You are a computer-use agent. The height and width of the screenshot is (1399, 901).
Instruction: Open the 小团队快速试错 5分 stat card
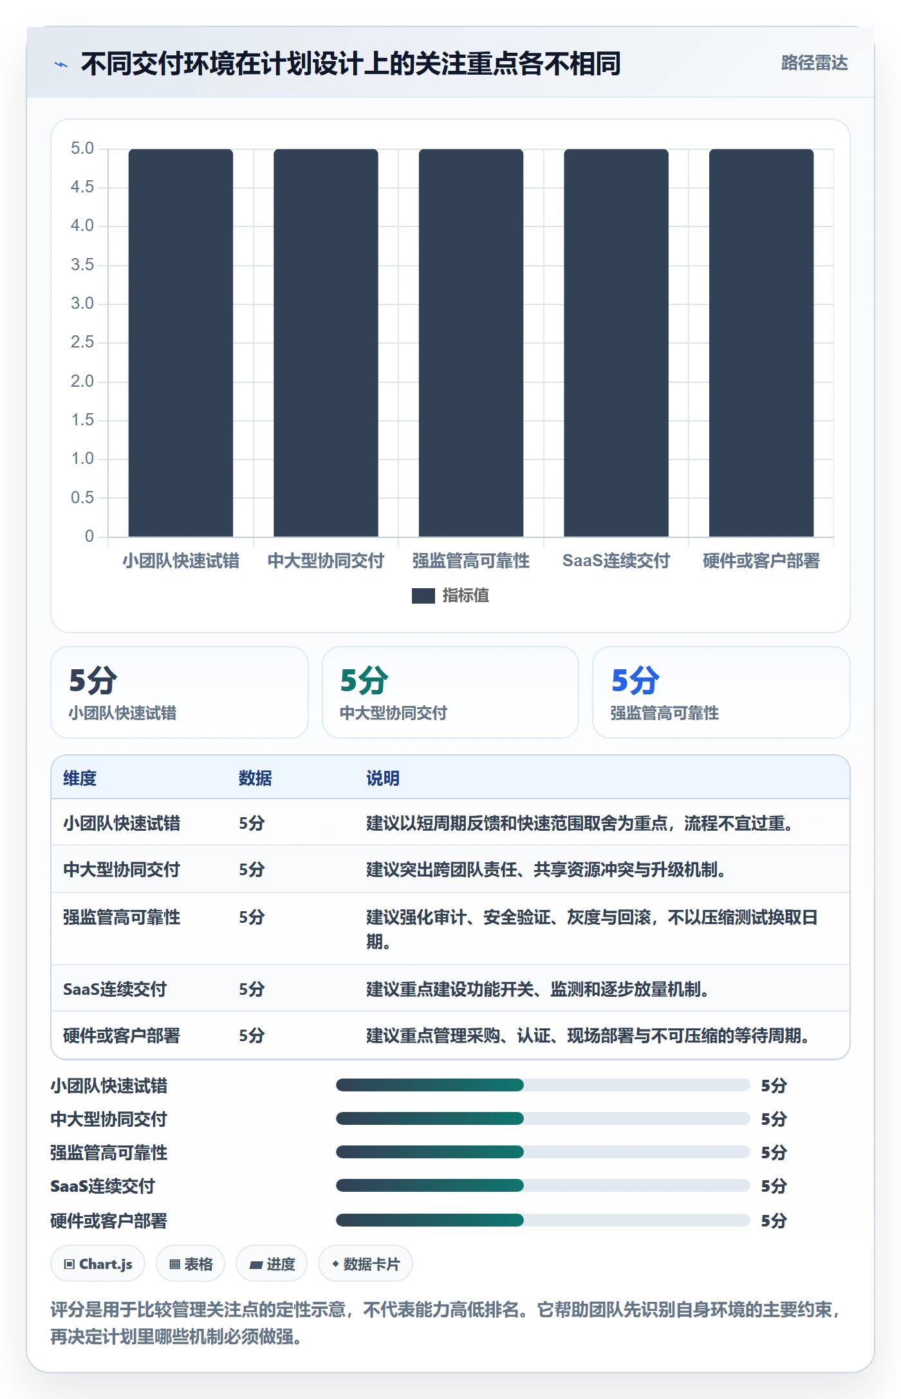(180, 692)
